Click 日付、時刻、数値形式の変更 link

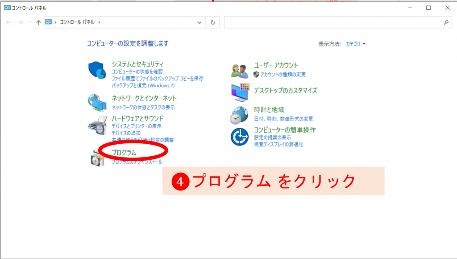point(283,119)
